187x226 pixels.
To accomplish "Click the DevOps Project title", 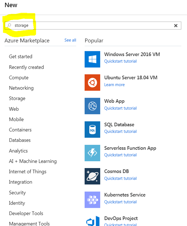I will tap(121, 218).
